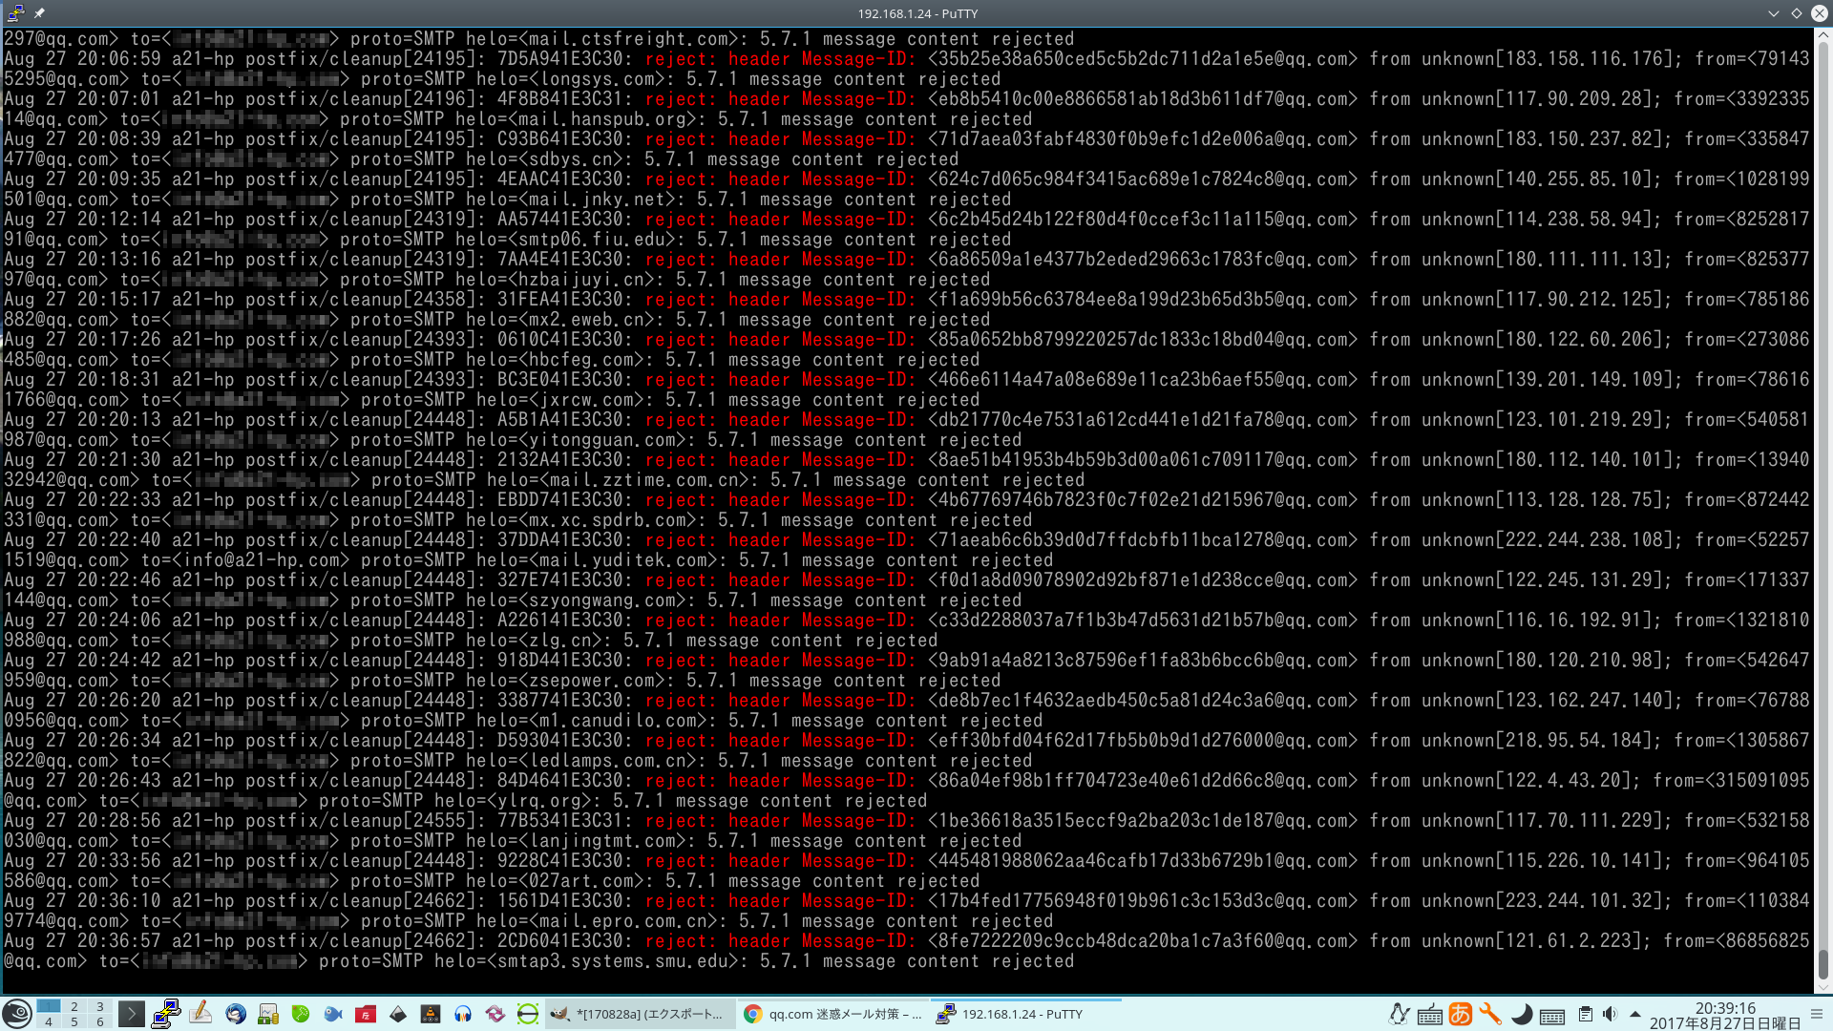
Task: Click the PuTTY terminal scrollbar thumb
Action: [1822, 964]
